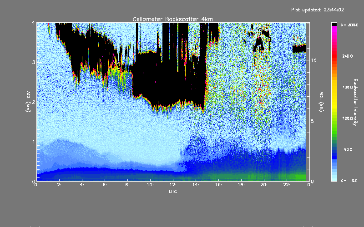Click the "8:" UTC time tick
Screen dimensions: 364x227
pyautogui.click(x=128, y=185)
